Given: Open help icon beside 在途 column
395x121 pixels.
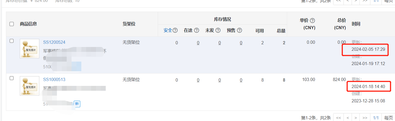Looking at the screenshot, I should 197,31.
